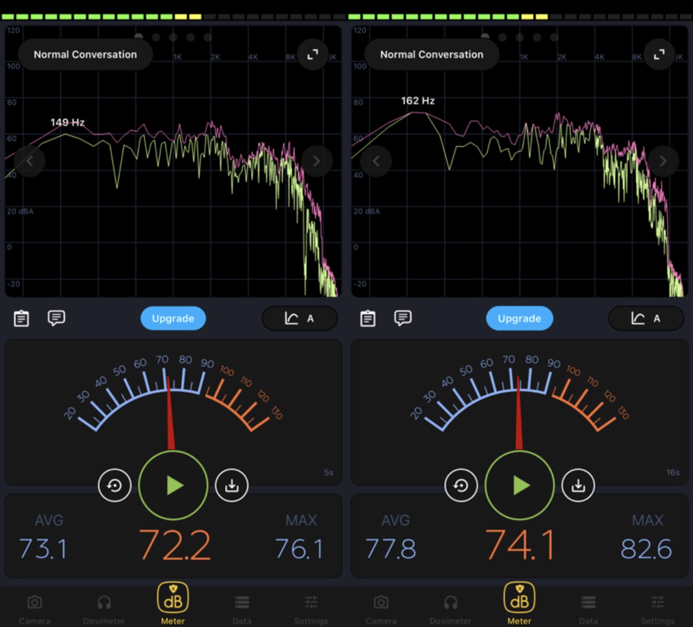Start measurement with left green play button
The width and height of the screenshot is (693, 627).
click(174, 485)
